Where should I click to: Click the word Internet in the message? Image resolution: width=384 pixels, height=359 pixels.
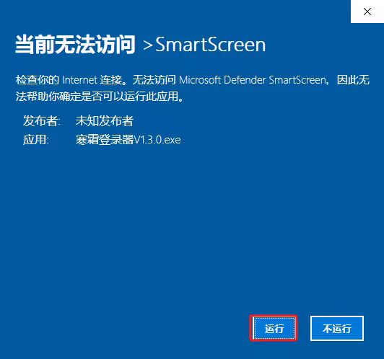click(x=80, y=80)
